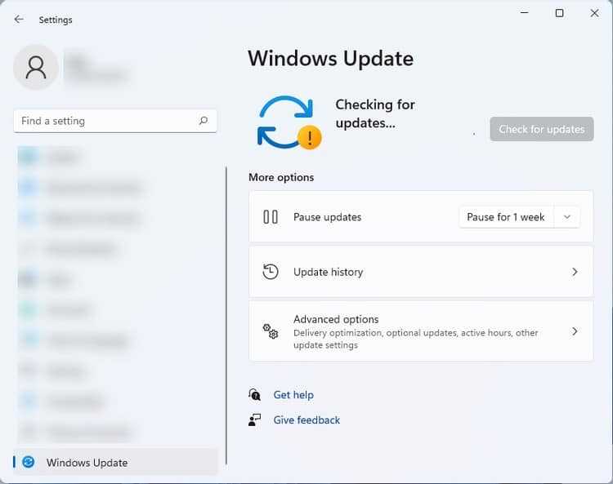Open Advanced options

click(421, 331)
